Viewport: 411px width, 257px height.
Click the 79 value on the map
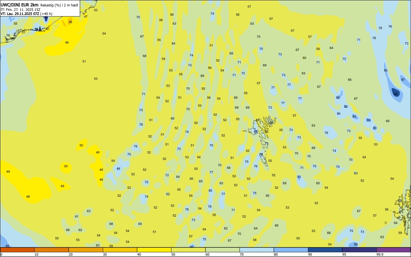click(326, 133)
